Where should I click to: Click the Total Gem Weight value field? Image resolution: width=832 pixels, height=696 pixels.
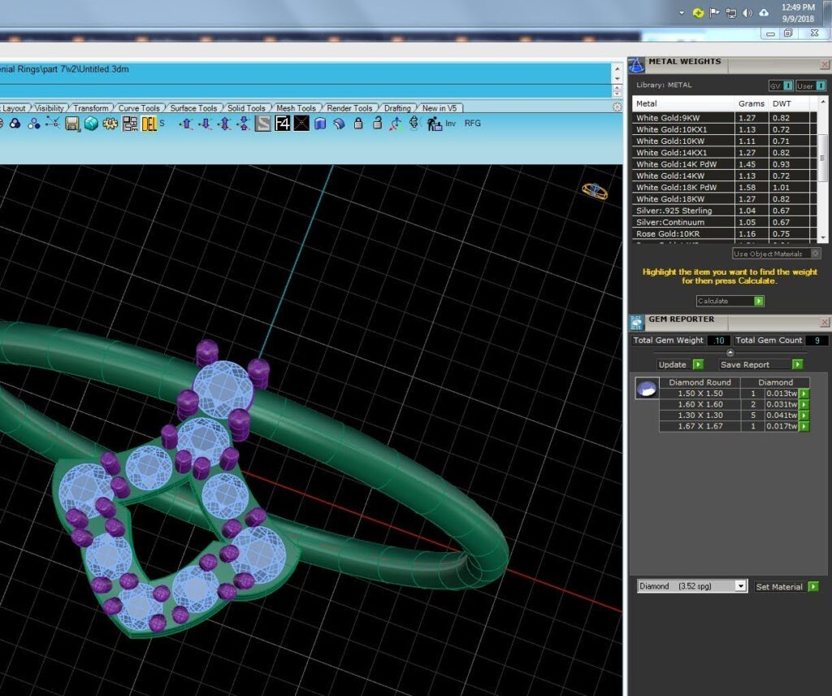point(719,341)
